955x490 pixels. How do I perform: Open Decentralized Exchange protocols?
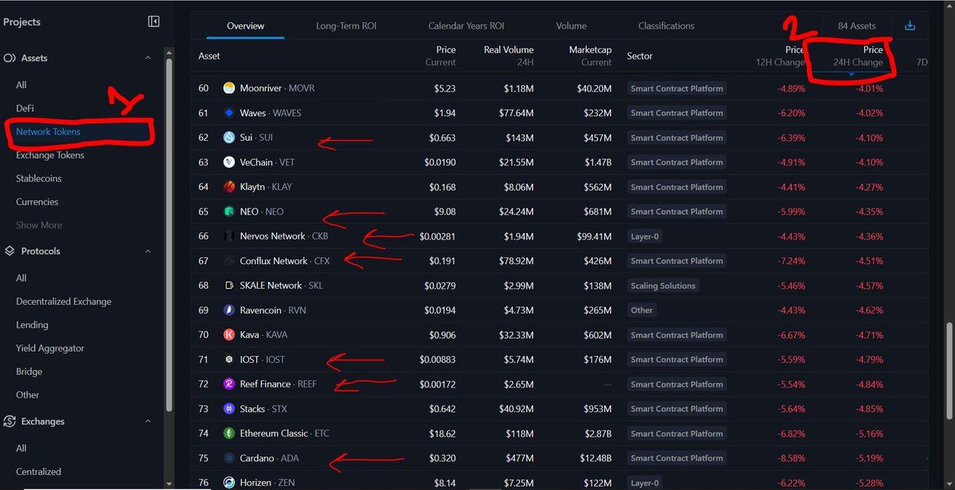[64, 301]
